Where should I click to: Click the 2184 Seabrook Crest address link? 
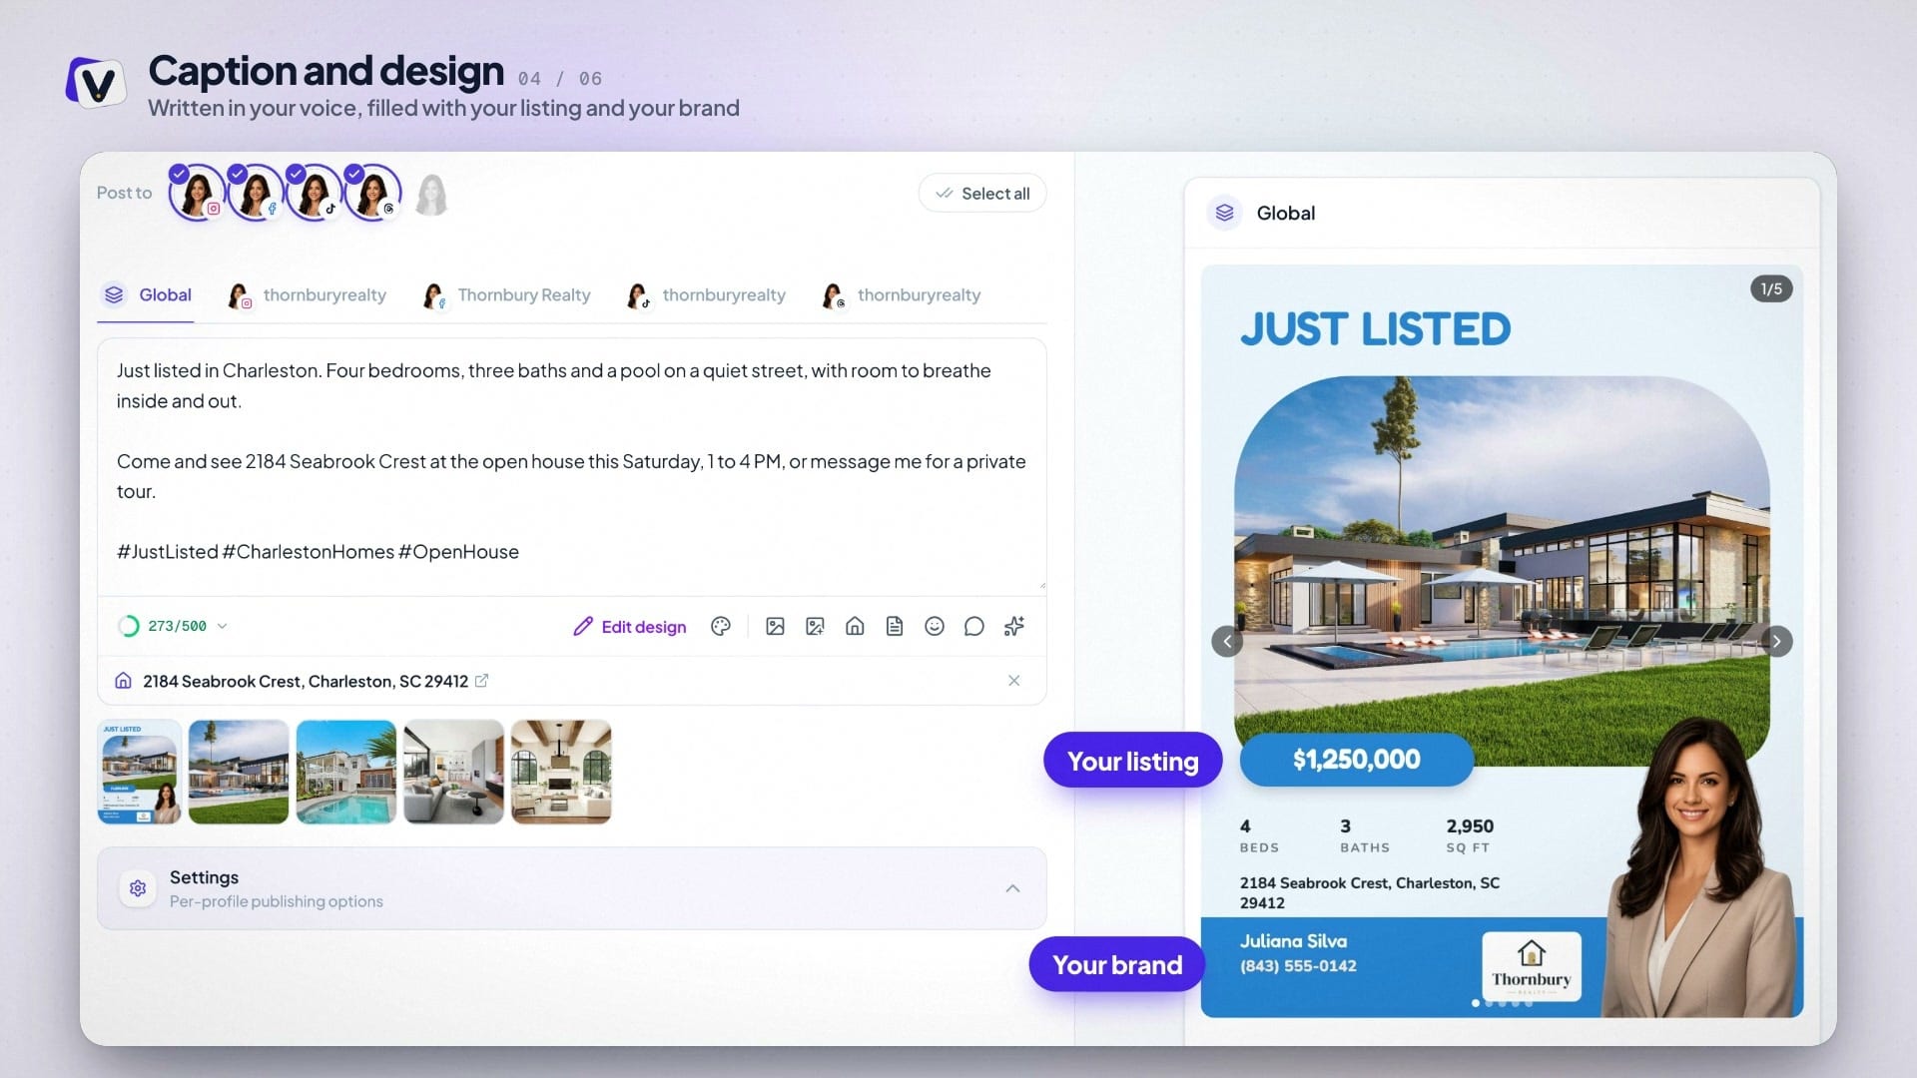[306, 681]
